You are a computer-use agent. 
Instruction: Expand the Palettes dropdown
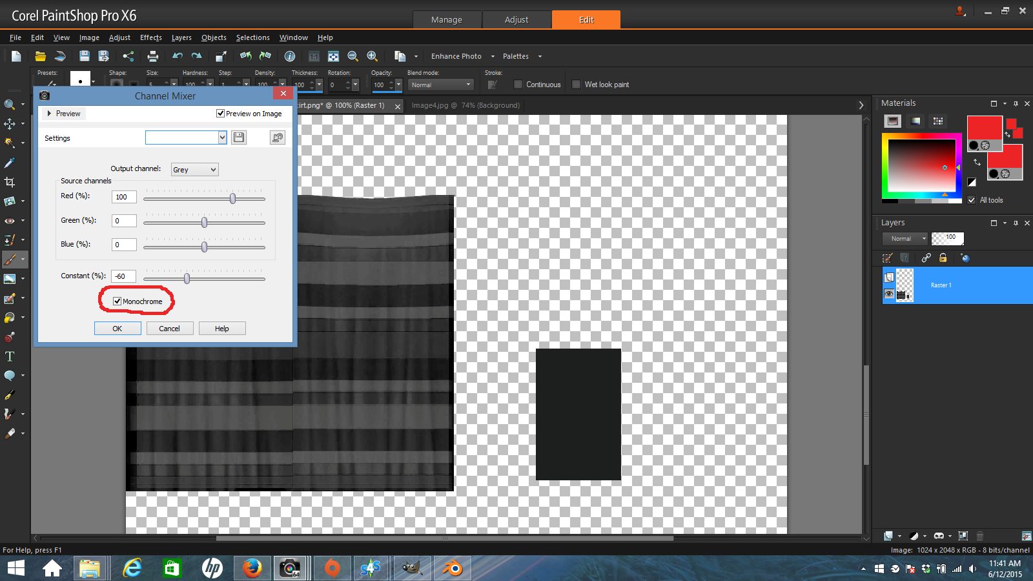pos(540,56)
